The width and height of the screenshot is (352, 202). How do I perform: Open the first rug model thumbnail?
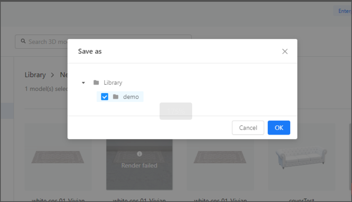58,157
